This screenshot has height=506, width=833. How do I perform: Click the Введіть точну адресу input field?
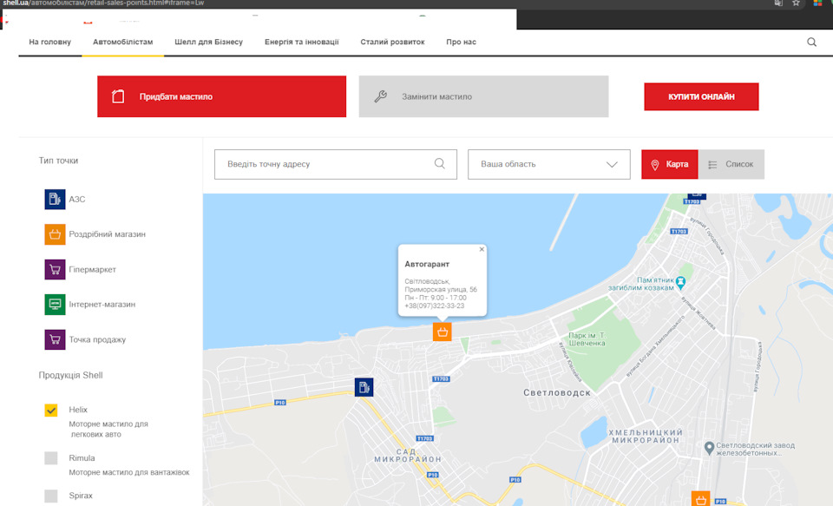coord(336,164)
